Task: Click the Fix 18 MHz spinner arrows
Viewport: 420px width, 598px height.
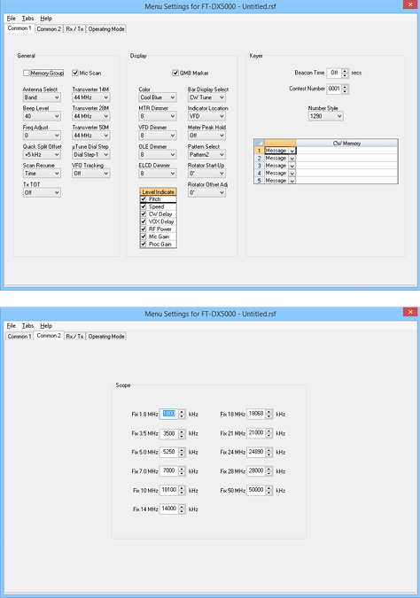Action: [x=269, y=414]
